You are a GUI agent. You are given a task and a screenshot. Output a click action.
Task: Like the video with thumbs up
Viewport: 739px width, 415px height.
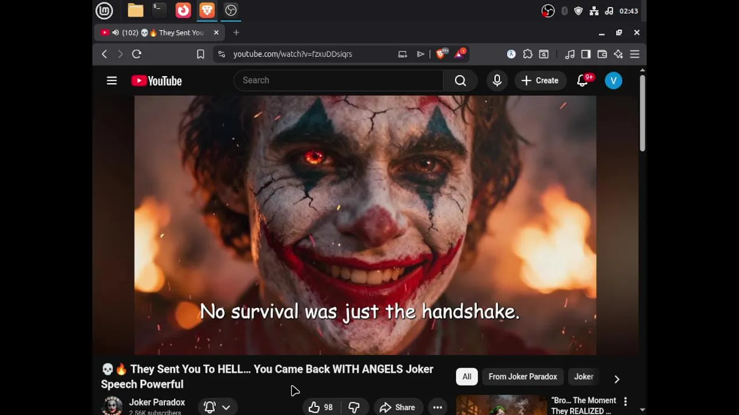(320, 408)
